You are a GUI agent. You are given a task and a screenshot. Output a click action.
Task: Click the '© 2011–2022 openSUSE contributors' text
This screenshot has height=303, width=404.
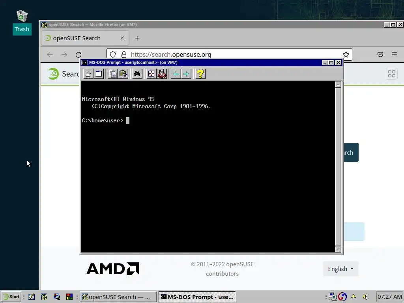click(x=222, y=269)
